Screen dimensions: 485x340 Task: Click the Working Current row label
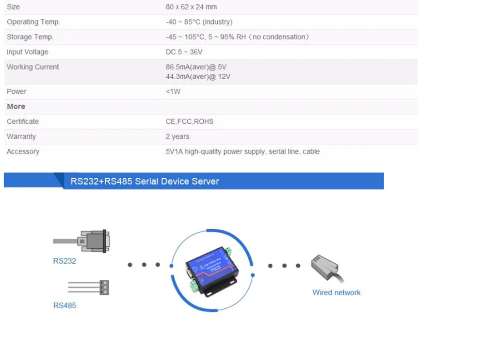coord(33,67)
